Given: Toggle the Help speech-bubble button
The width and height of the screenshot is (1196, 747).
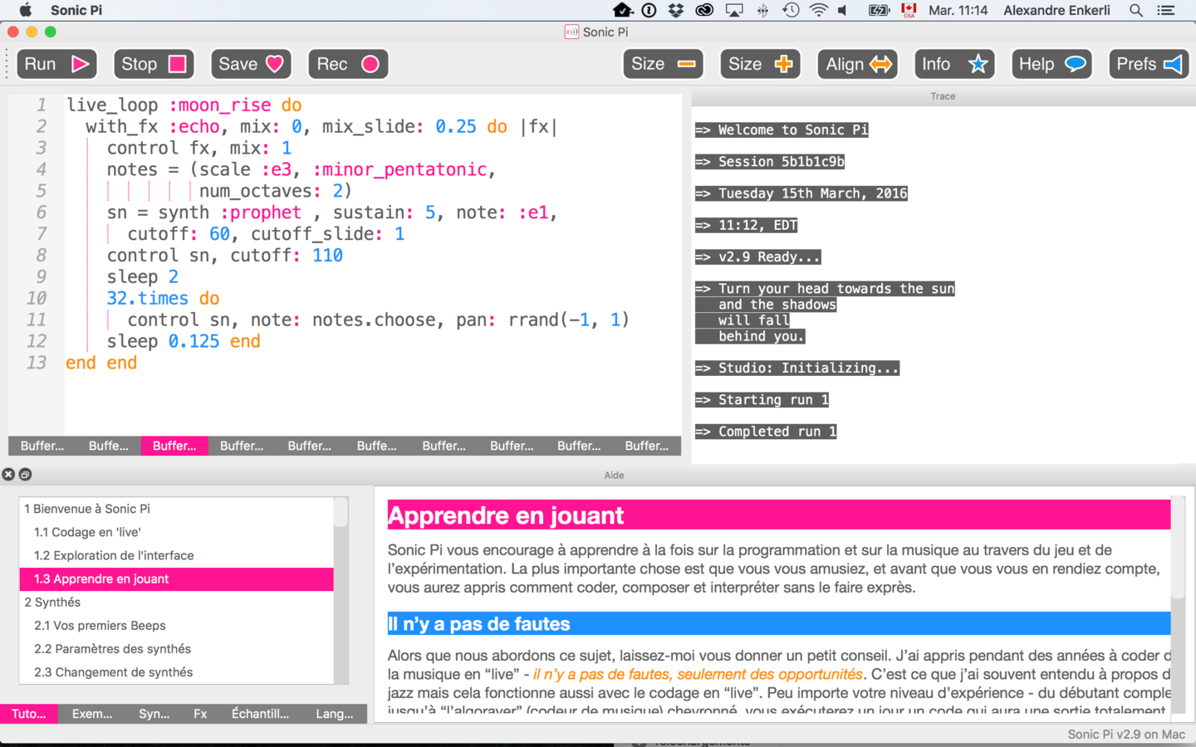Looking at the screenshot, I should [x=1051, y=64].
